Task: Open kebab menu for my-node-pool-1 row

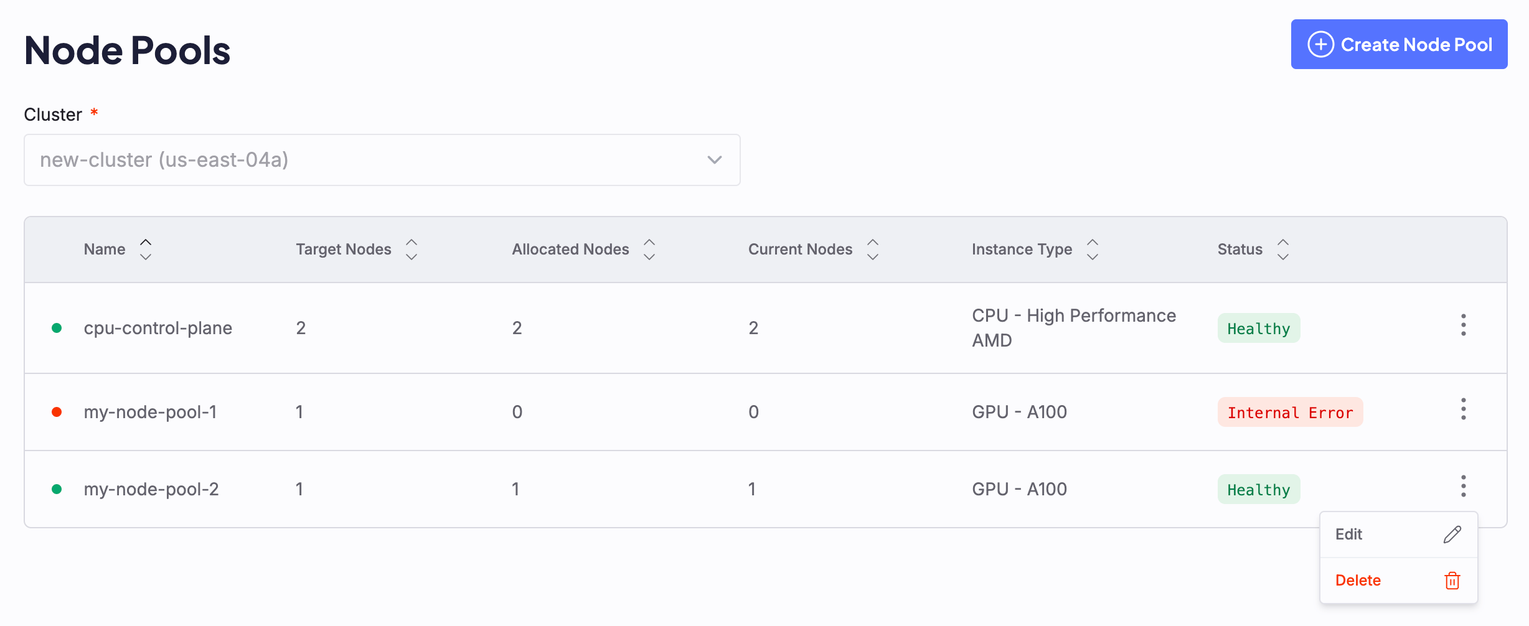Action: pyautogui.click(x=1464, y=409)
